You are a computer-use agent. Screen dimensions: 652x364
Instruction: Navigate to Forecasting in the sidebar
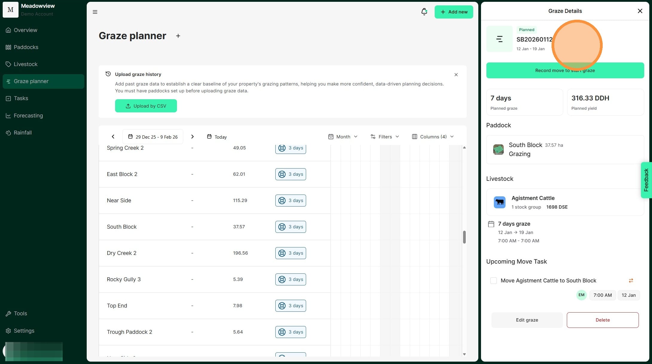tap(28, 116)
